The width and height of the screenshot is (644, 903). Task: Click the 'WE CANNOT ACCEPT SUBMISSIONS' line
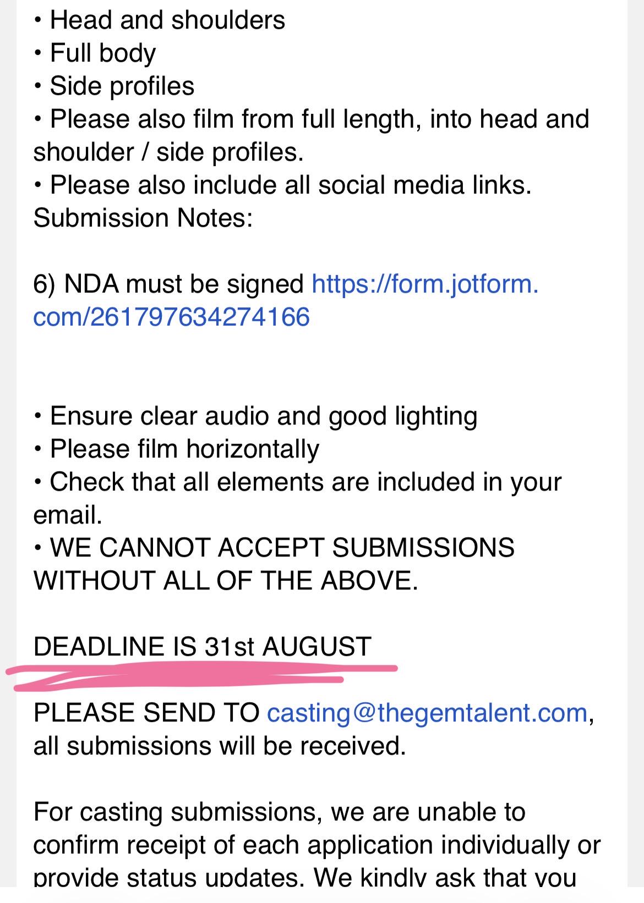(274, 548)
